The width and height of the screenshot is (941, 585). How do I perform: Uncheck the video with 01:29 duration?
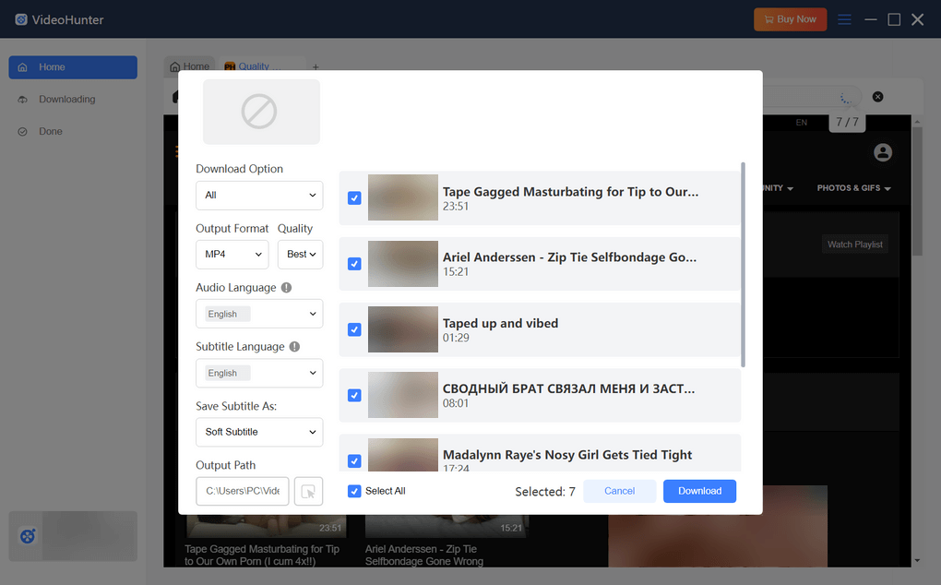tap(354, 329)
